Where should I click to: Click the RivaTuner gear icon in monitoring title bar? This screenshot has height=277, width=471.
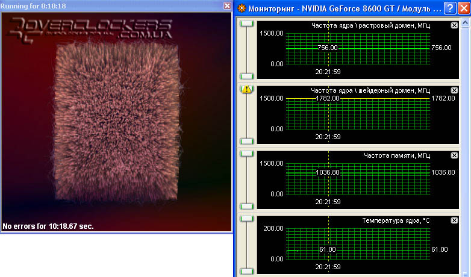(x=242, y=8)
